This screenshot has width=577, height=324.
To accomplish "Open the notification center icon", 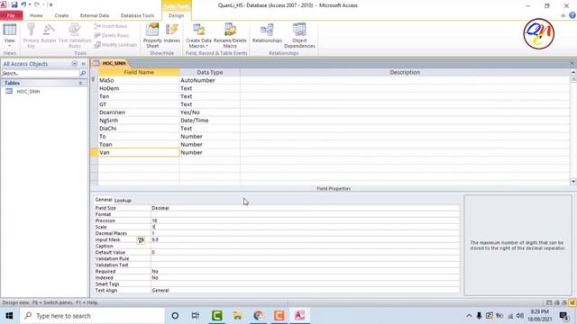I will tap(563, 316).
